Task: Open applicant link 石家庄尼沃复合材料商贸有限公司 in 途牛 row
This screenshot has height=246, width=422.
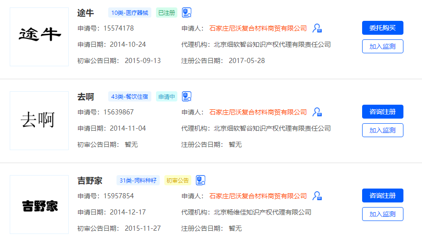Action: click(258, 28)
